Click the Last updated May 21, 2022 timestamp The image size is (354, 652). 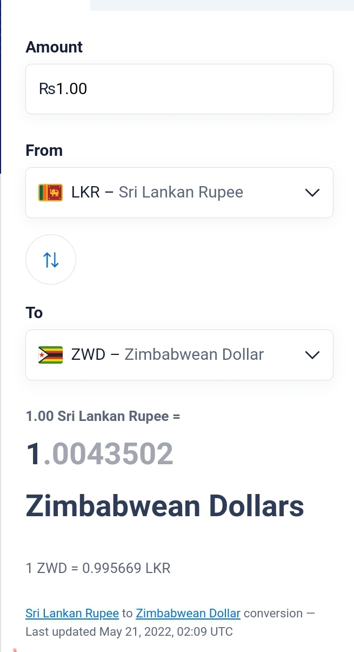coord(129,632)
